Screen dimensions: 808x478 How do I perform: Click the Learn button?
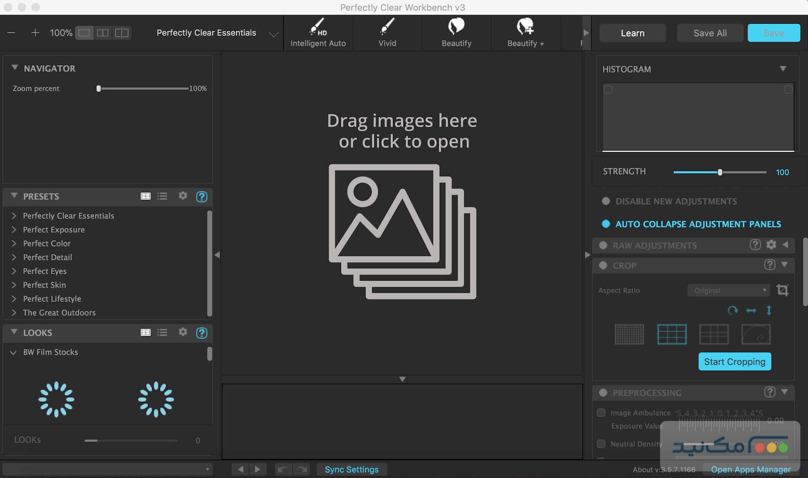click(x=632, y=33)
